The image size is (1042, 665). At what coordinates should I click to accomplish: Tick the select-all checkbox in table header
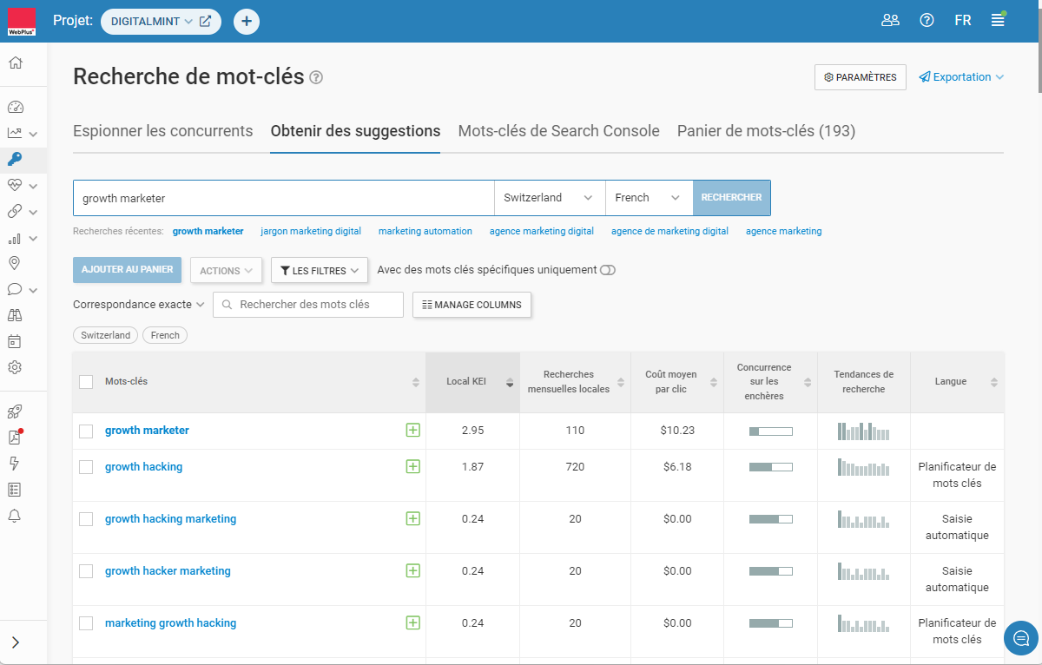tap(86, 382)
